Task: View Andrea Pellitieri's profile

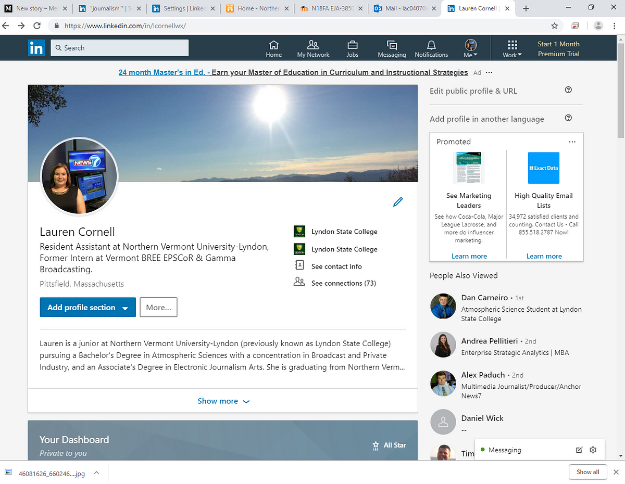Action: [490, 341]
